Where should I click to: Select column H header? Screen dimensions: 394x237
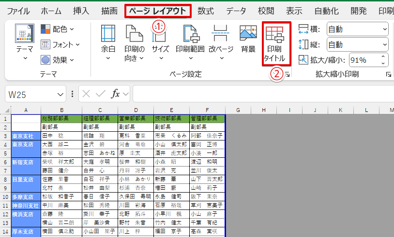point(264,110)
